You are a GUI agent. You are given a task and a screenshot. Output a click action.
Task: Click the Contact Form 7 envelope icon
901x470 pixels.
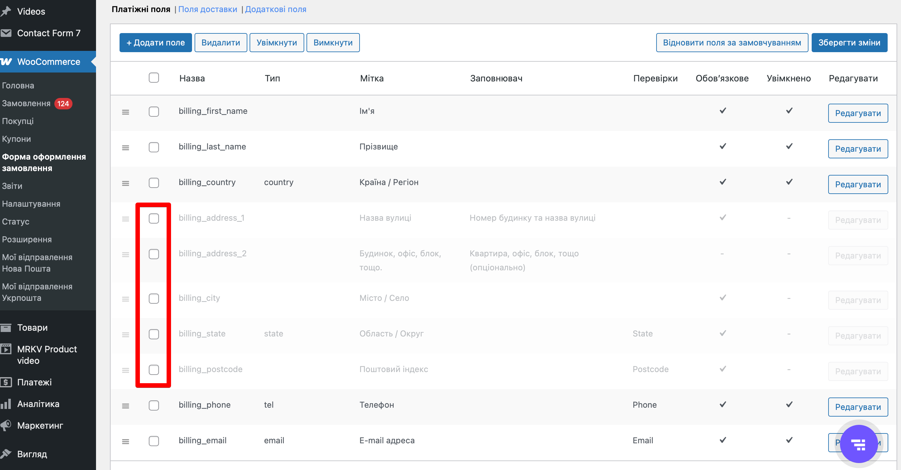(6, 33)
